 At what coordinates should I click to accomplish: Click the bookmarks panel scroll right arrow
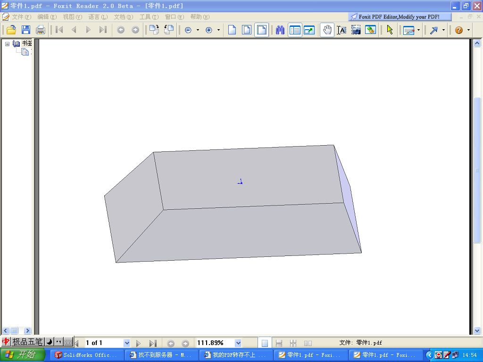(x=27, y=330)
